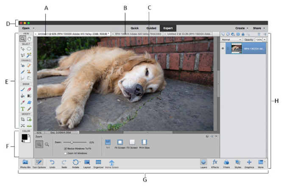292x189 pixels.
Task: Select the Recompose tool
Action: coord(29,119)
